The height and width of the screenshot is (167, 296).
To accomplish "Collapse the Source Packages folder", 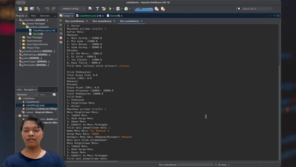I will pos(20,24).
